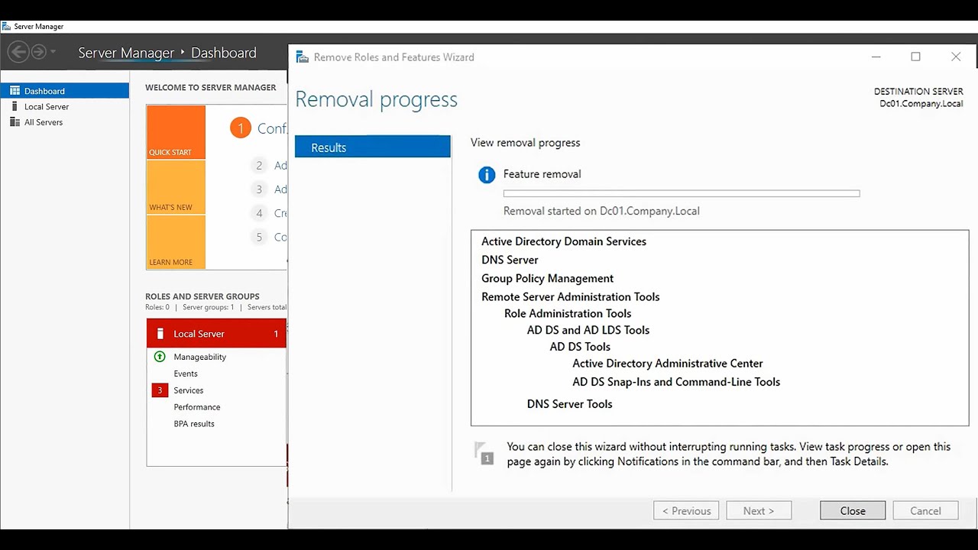Click the green Manageability status icon
Screen dimensions: 978x550
coord(160,357)
